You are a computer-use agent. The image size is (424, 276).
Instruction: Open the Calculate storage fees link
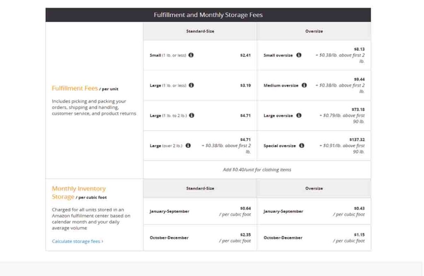[x=77, y=241]
